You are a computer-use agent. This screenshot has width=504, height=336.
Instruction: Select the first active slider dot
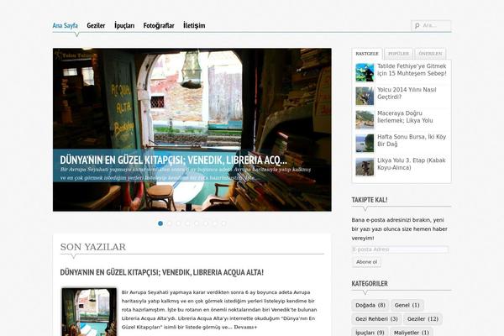160,223
